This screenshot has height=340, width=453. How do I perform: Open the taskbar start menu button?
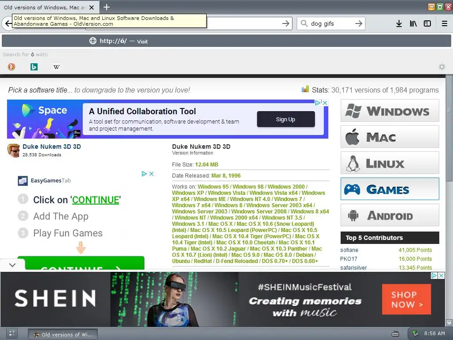(12, 333)
